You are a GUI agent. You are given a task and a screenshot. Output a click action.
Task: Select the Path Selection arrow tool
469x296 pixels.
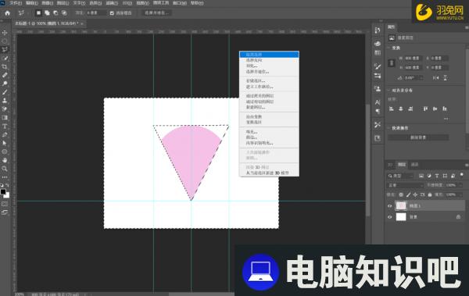[5, 143]
